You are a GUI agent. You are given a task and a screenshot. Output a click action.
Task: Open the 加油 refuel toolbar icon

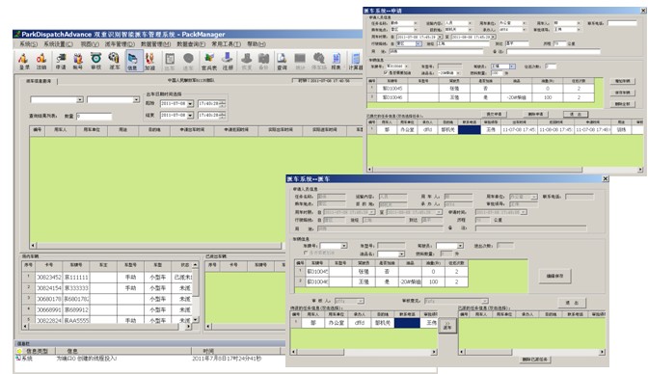[150, 61]
